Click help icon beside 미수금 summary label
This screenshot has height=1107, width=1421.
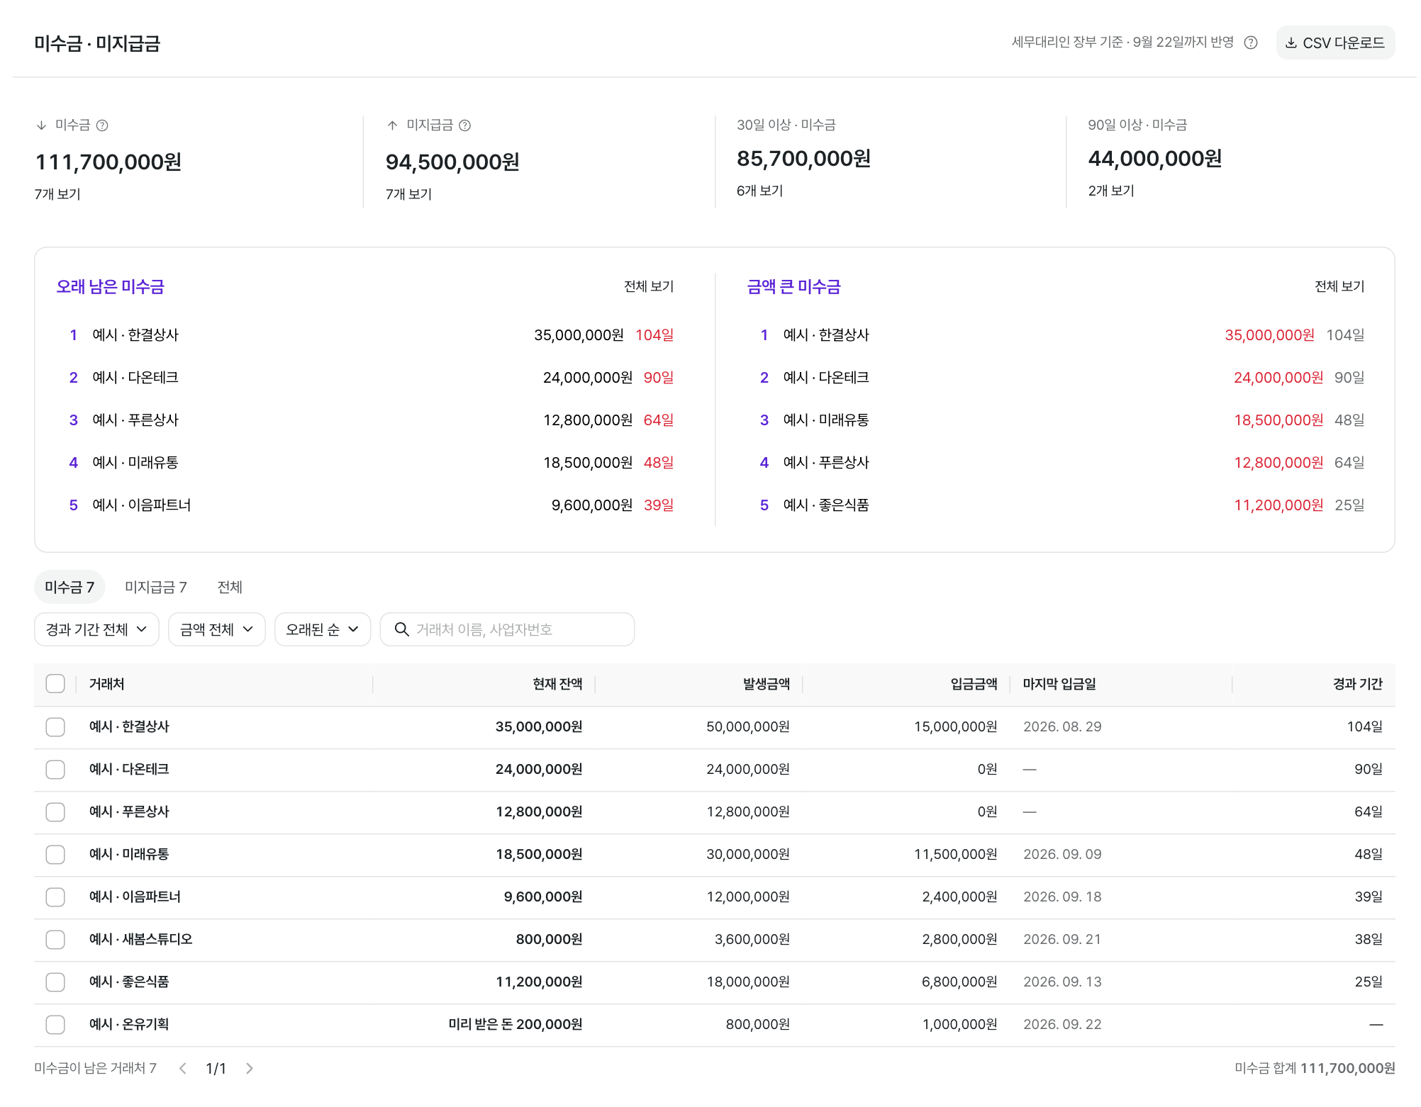coord(102,125)
